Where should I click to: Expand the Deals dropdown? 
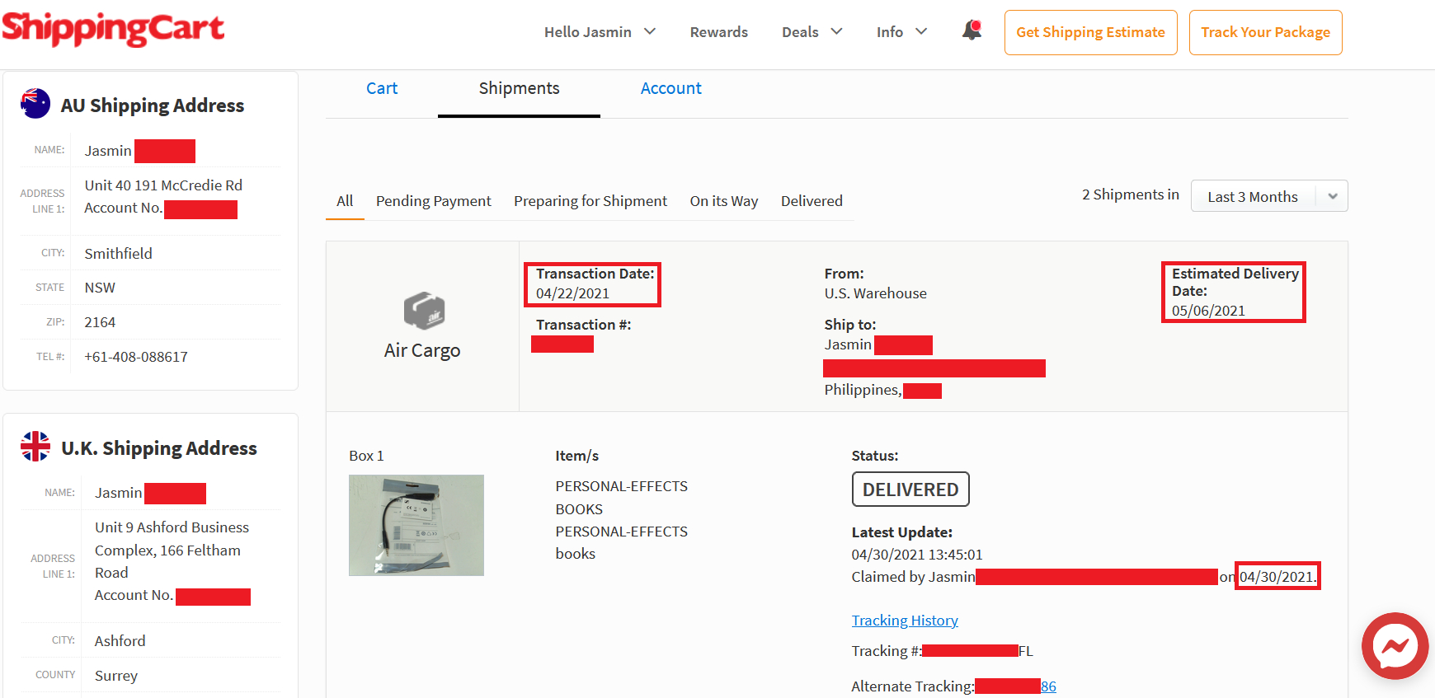[x=812, y=32]
